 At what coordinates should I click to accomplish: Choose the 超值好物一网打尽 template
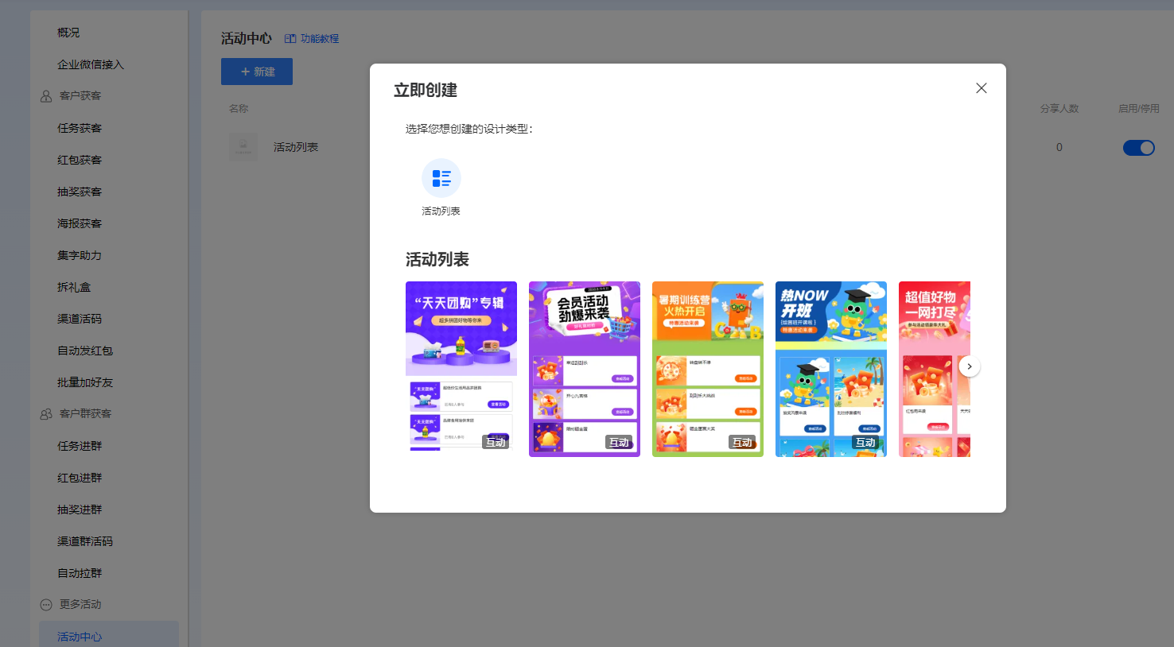pyautogui.click(x=935, y=369)
